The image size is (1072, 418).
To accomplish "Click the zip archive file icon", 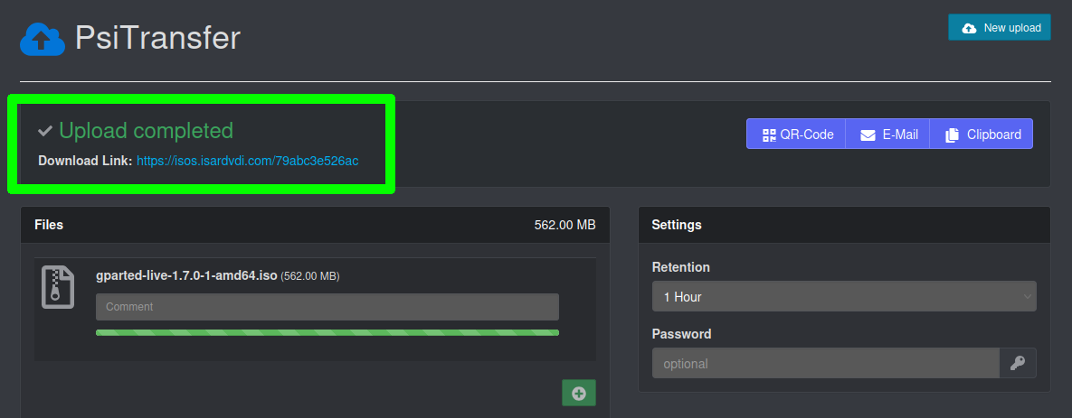I will (58, 286).
